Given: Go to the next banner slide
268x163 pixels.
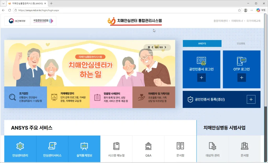Looking at the screenshot, I should (x=165, y=47).
